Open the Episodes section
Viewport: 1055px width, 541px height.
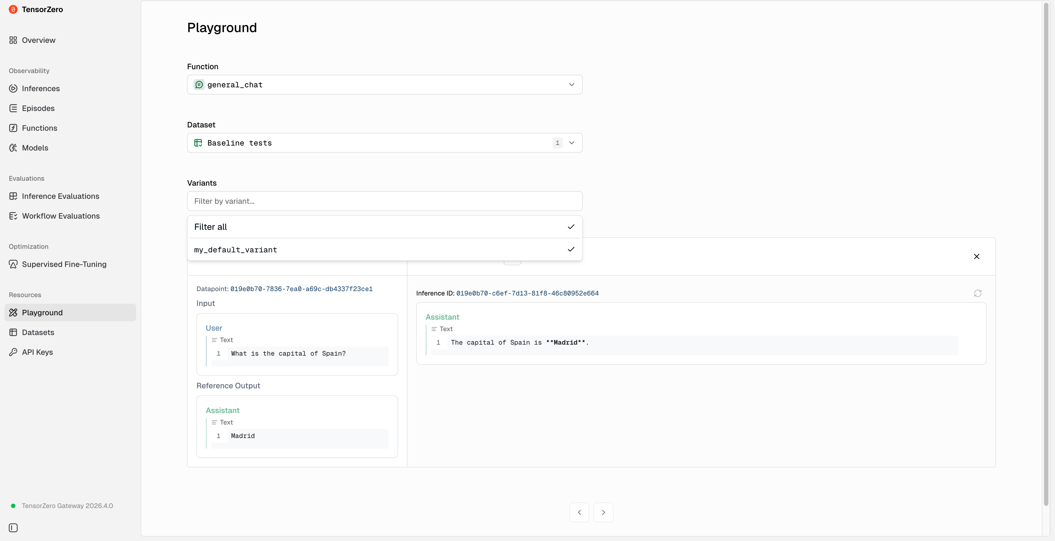click(38, 108)
